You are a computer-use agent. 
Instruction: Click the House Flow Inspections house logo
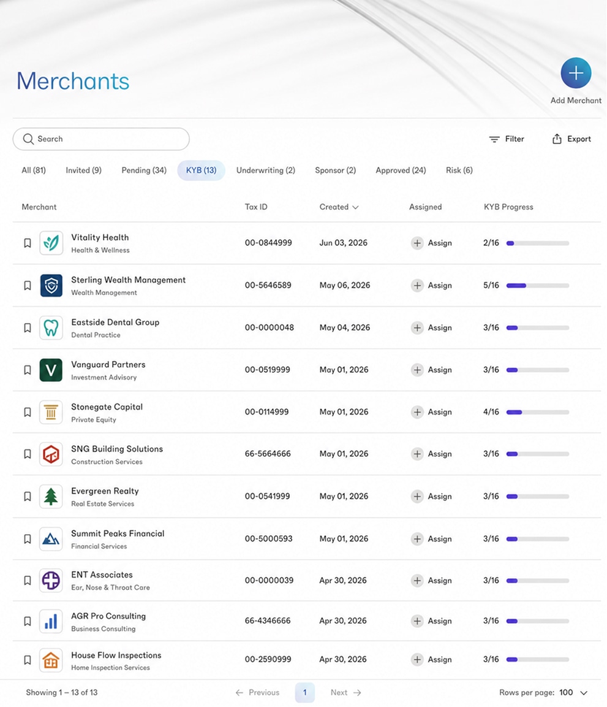click(x=51, y=660)
